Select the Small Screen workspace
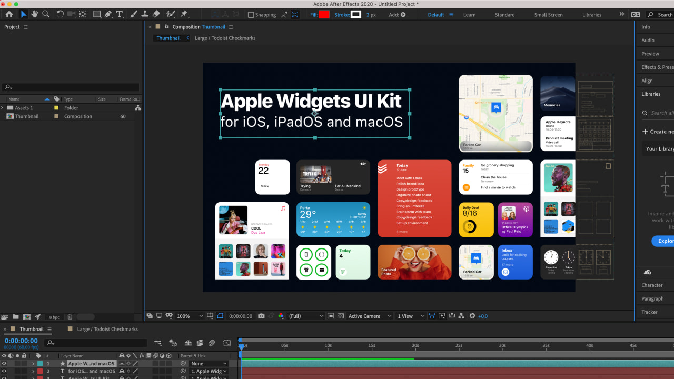 tap(548, 15)
